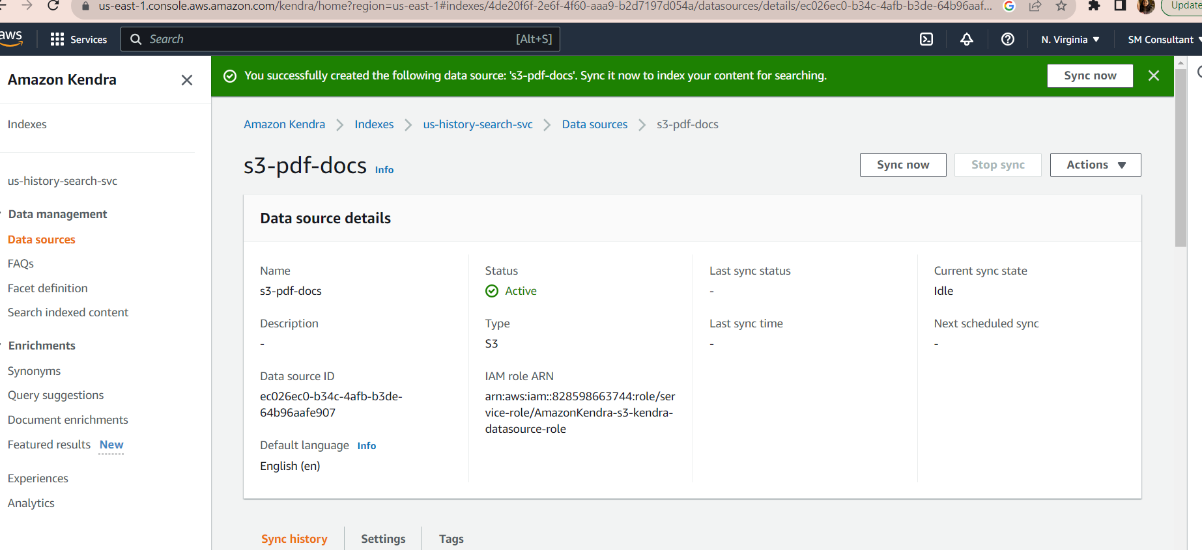Click the AWS logo
The width and height of the screenshot is (1202, 550).
point(11,38)
